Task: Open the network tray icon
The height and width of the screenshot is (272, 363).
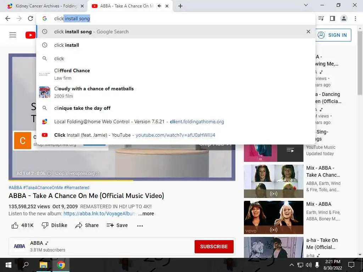Action: [x=300, y=265]
